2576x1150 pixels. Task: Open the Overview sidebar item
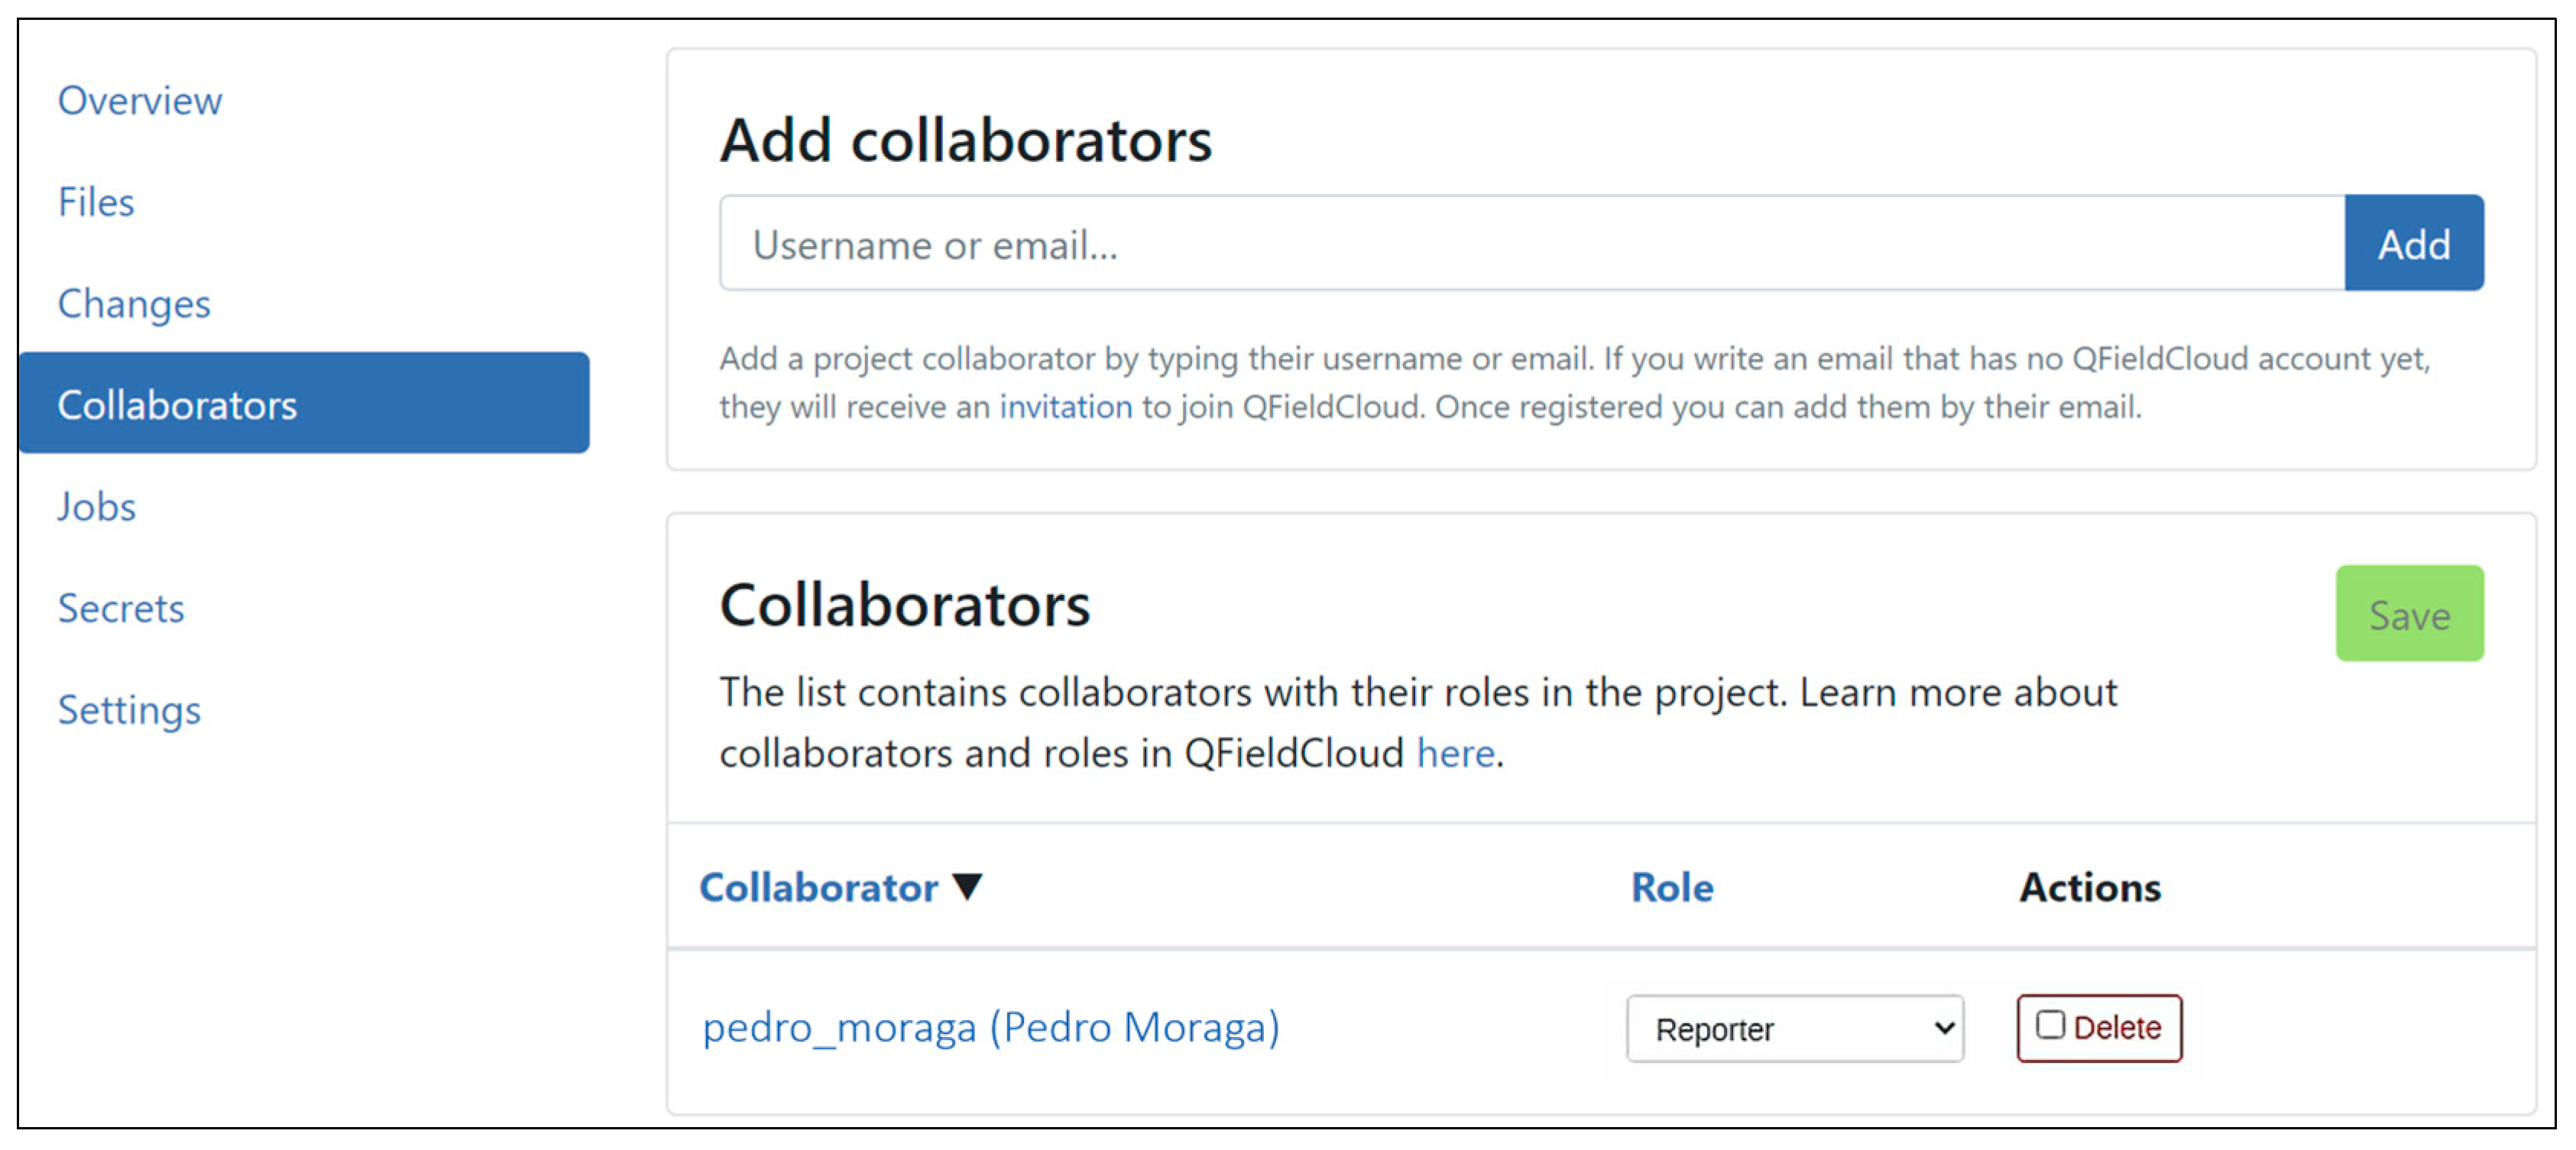[139, 101]
